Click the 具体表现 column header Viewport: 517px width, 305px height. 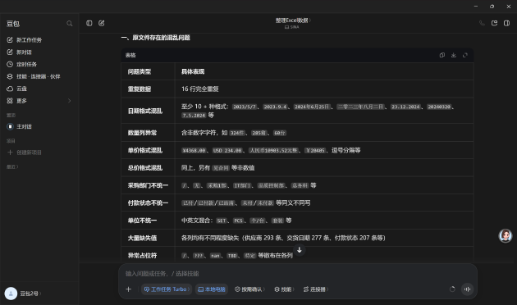[x=193, y=71]
